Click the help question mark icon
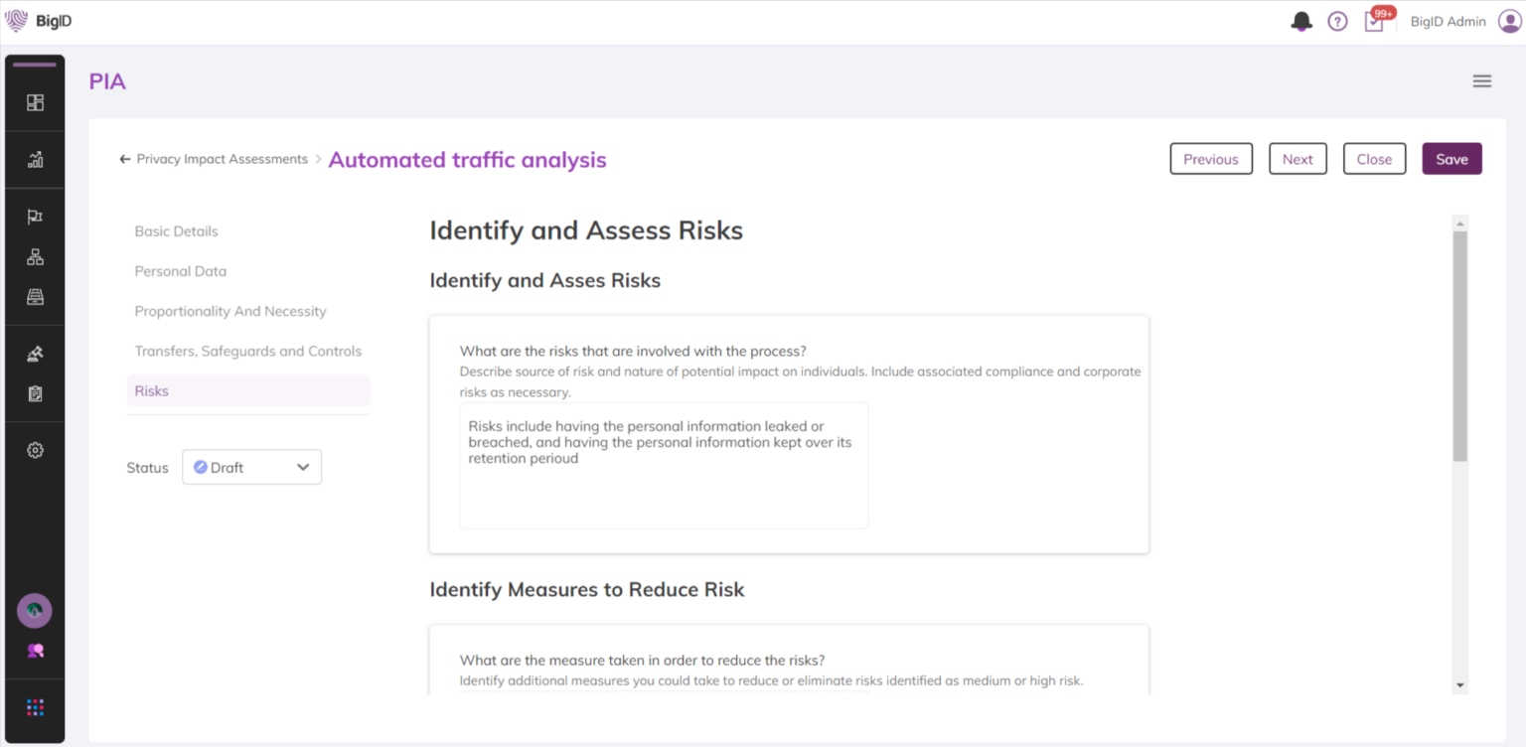 (x=1337, y=21)
